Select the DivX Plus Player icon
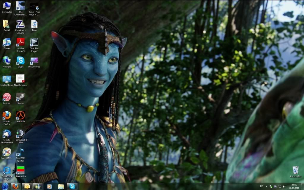Viewport: 304px width, 190px height. pos(34,42)
